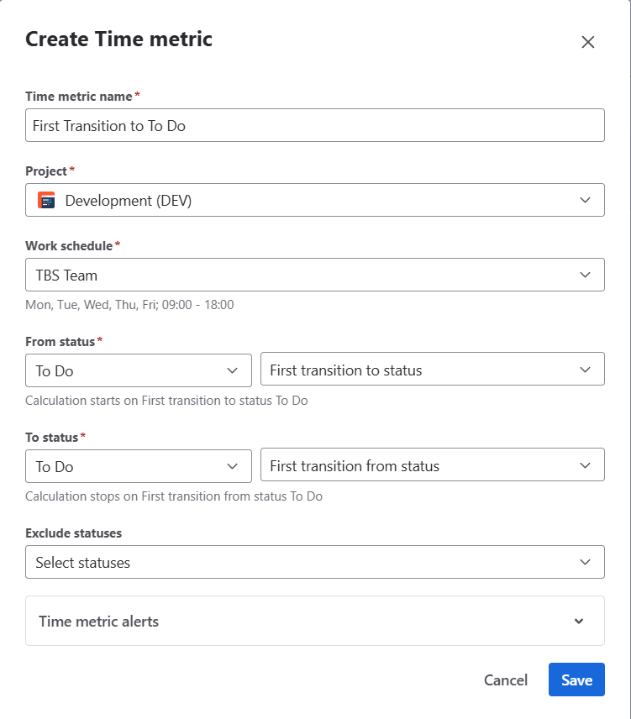631x719 pixels.
Task: Click the Work schedule label
Action: (70, 246)
